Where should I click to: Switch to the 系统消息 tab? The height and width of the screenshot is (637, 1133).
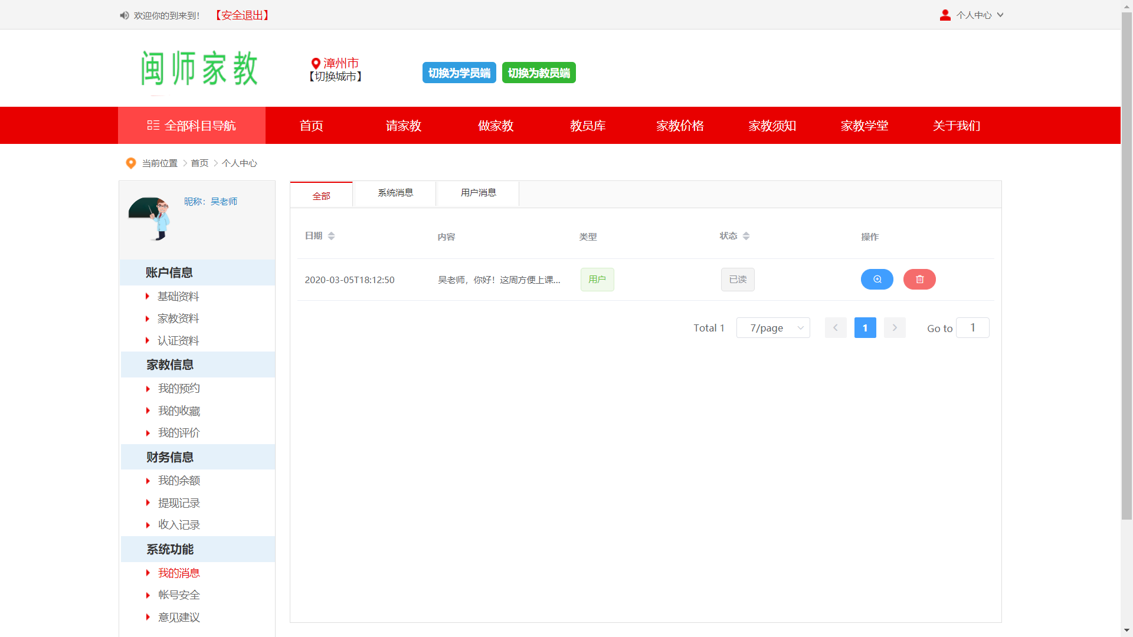pyautogui.click(x=395, y=193)
